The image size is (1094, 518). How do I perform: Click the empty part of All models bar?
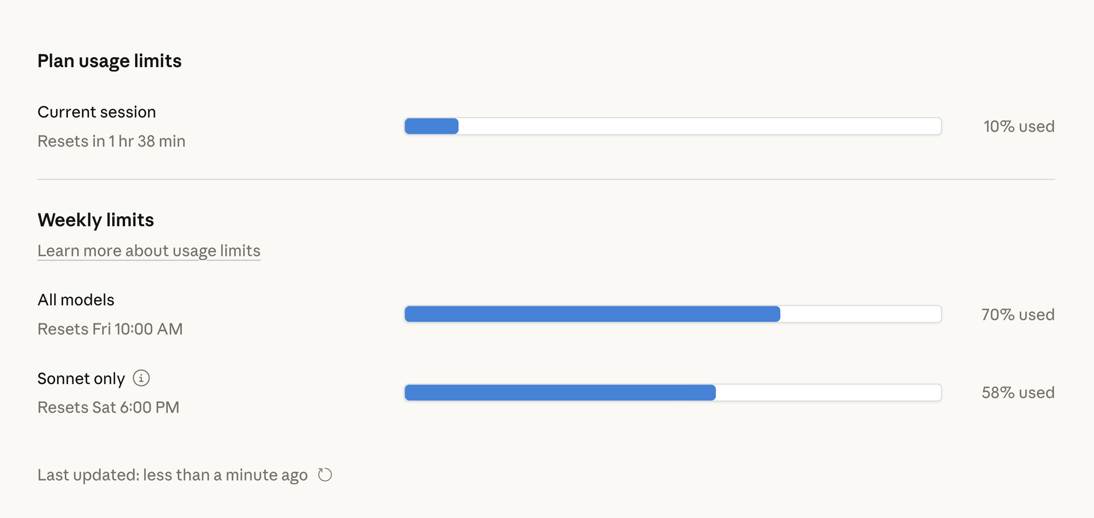pyautogui.click(x=860, y=314)
